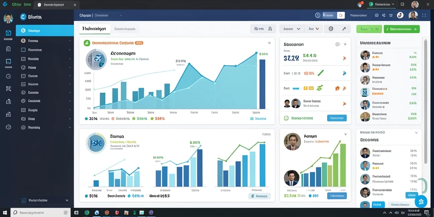Open first person avatar in right list
The image size is (434, 217).
click(x=365, y=55)
